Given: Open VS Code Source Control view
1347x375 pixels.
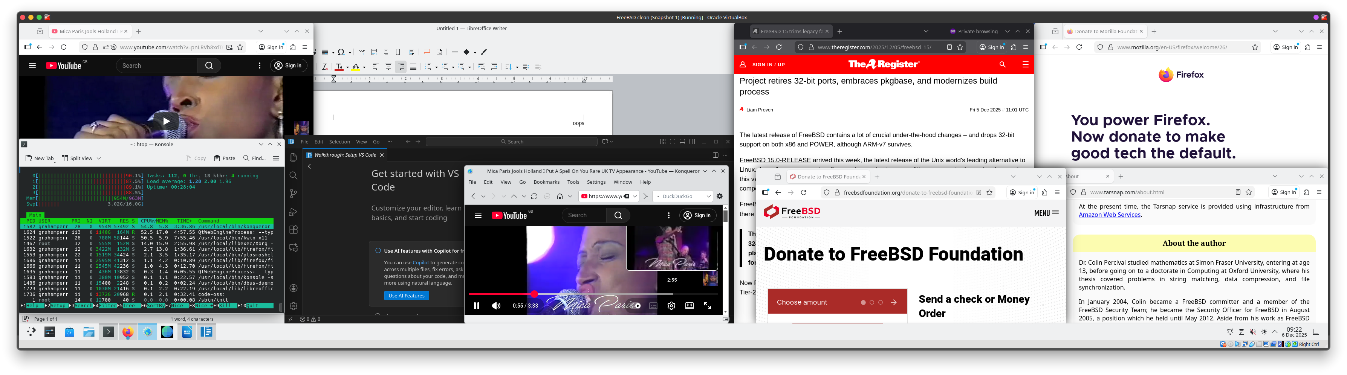Looking at the screenshot, I should tap(294, 194).
